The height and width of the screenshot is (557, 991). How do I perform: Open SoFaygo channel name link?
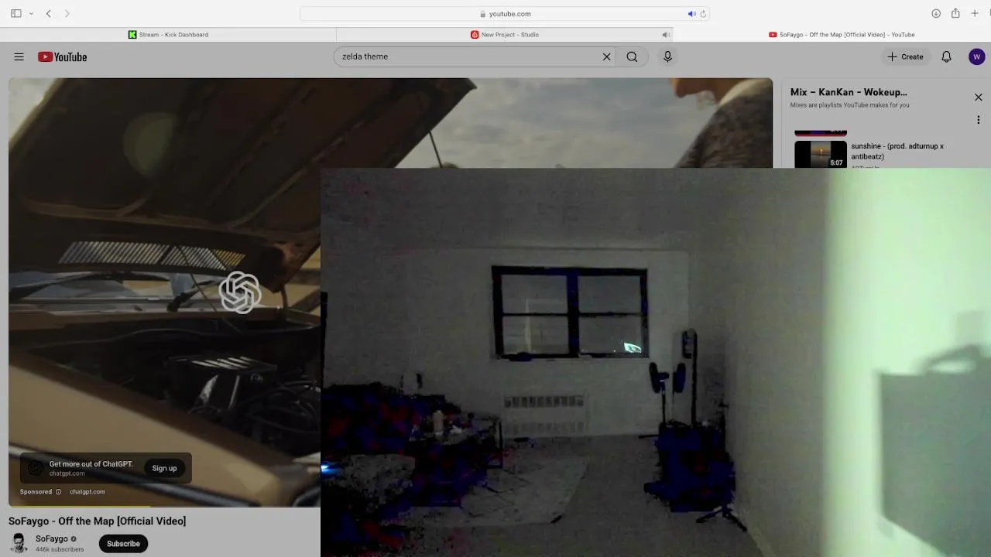(x=52, y=538)
